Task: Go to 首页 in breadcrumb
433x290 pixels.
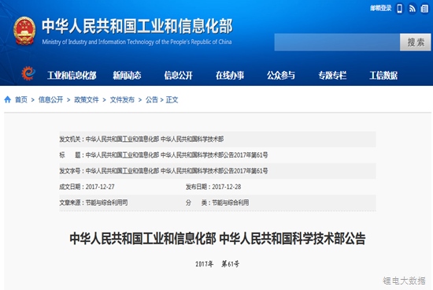Action: point(21,99)
